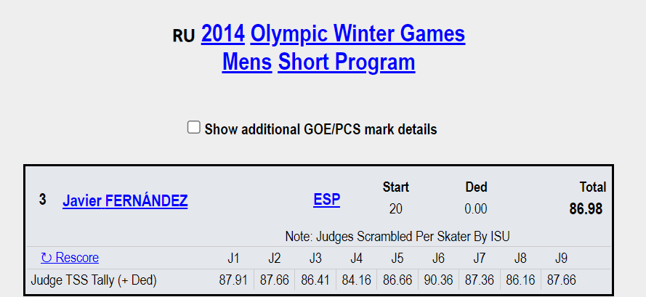The width and height of the screenshot is (646, 297).
Task: Select the 90.36 score under J6
Action: coord(438,280)
